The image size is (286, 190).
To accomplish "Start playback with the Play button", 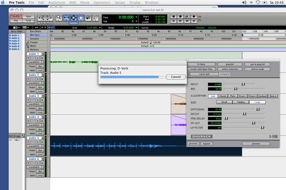I will 187,17.
